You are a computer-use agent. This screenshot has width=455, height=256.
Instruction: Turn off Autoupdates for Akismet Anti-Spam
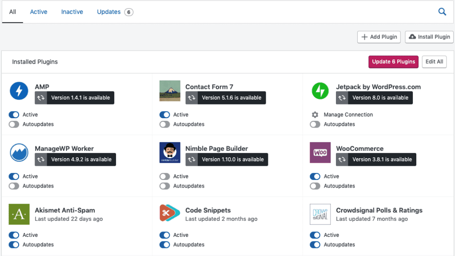coord(14,245)
